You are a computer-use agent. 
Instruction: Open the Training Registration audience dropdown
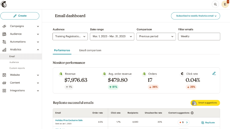point(70,36)
